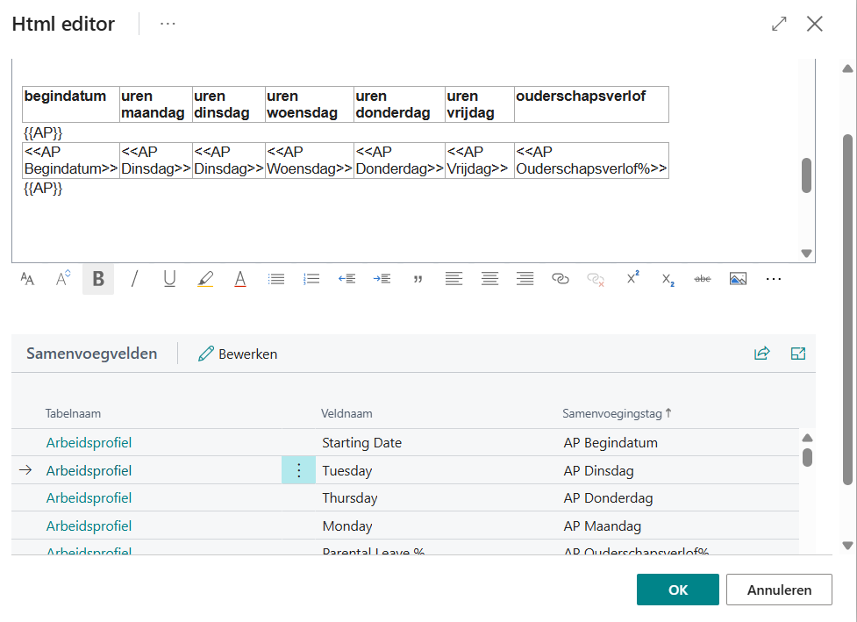Apply strikethrough formatting

click(703, 279)
